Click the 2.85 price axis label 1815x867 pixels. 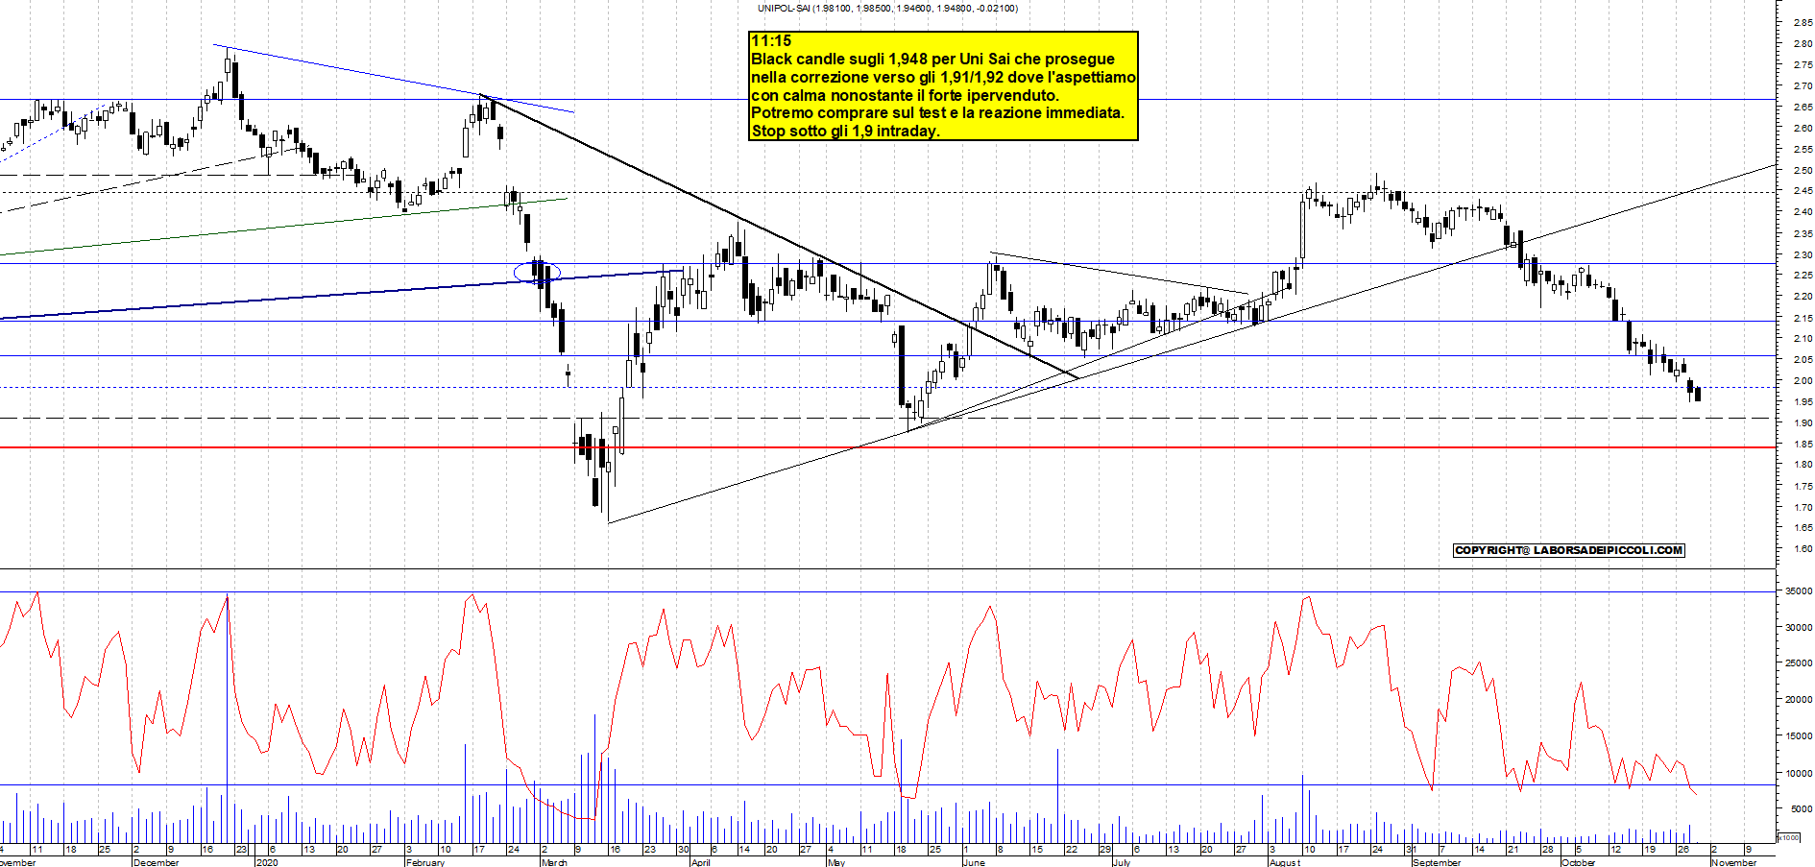pos(1803,23)
